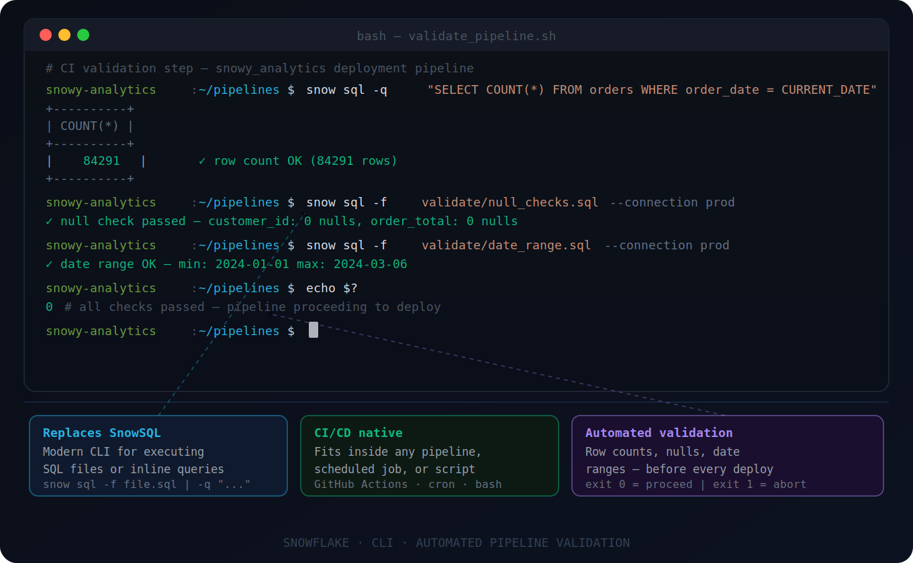Click the exit code '0' output
This screenshot has height=563, width=913.
pos(49,307)
